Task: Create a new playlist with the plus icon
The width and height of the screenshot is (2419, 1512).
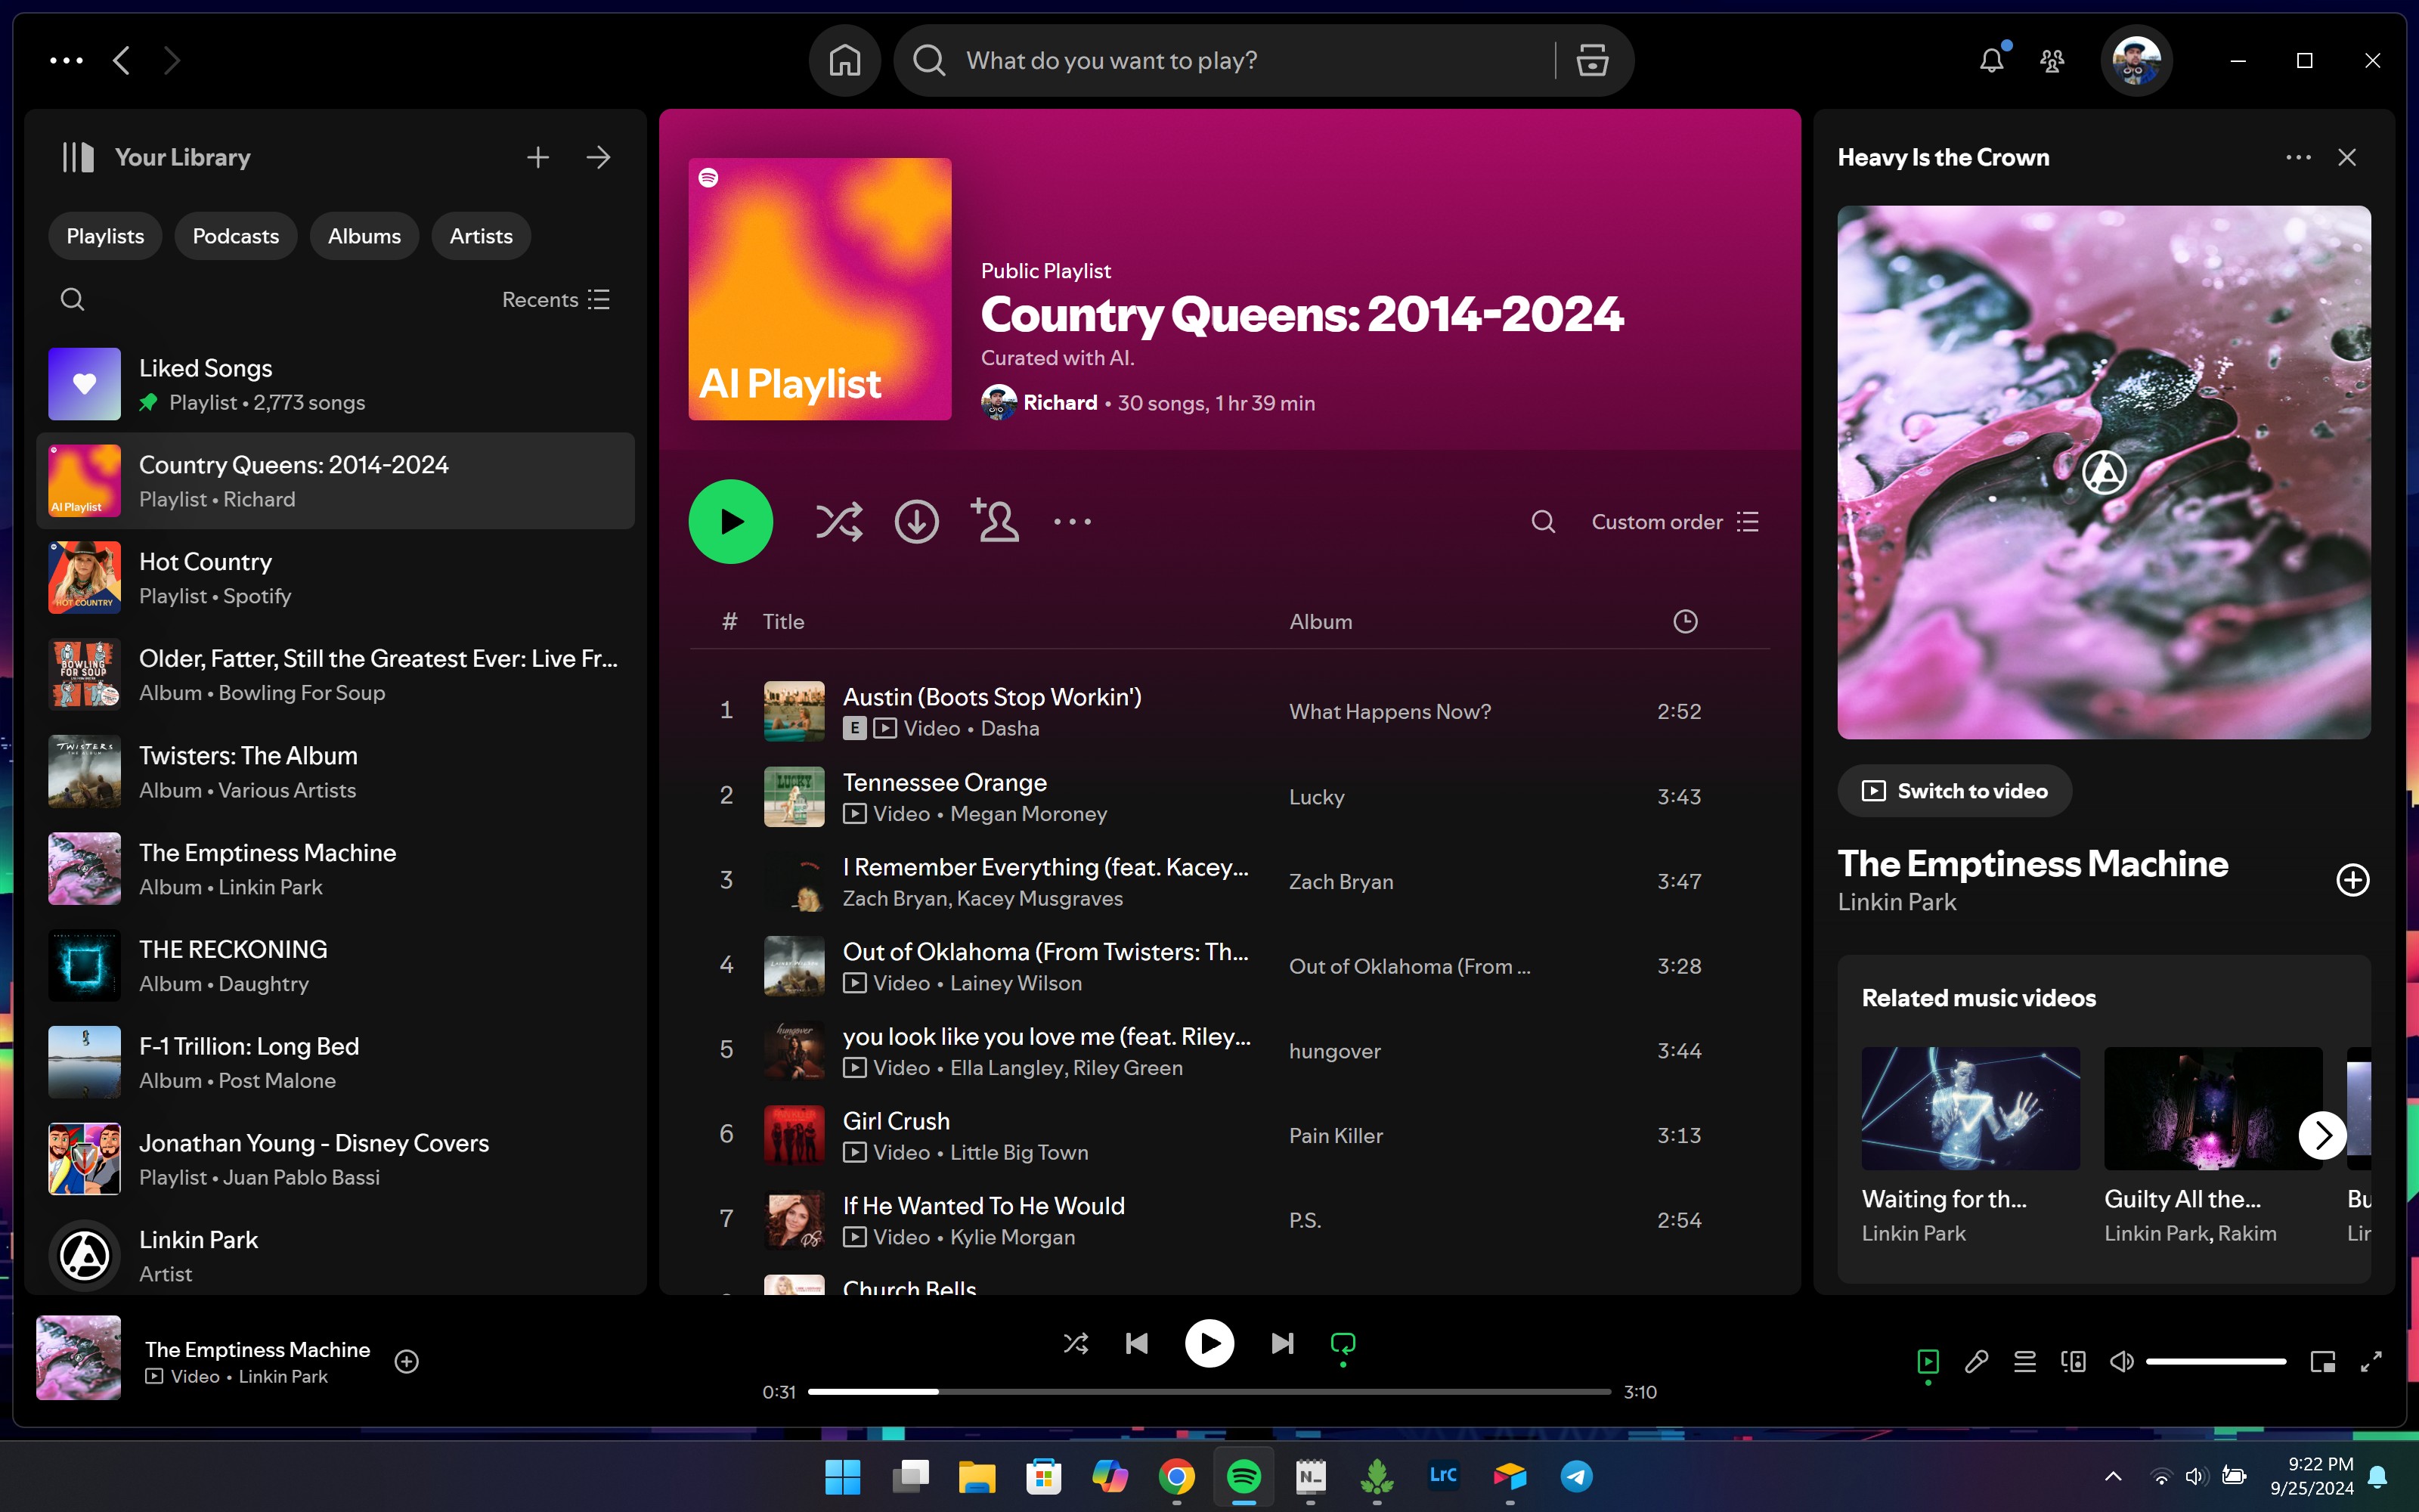Action: tap(537, 157)
